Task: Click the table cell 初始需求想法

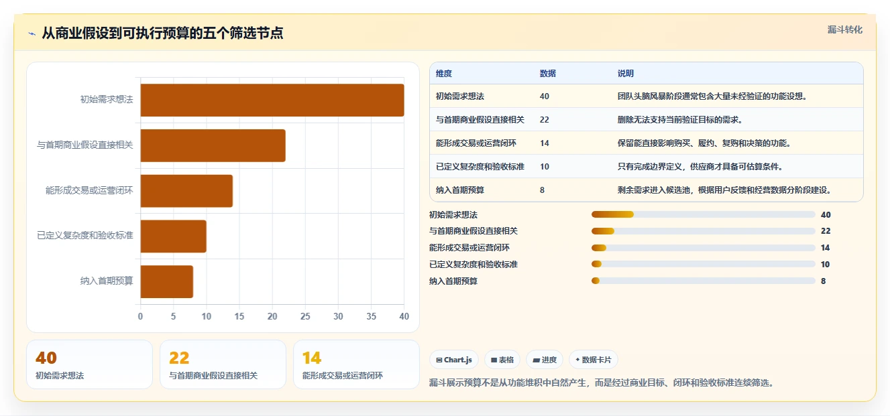Action: click(x=460, y=96)
